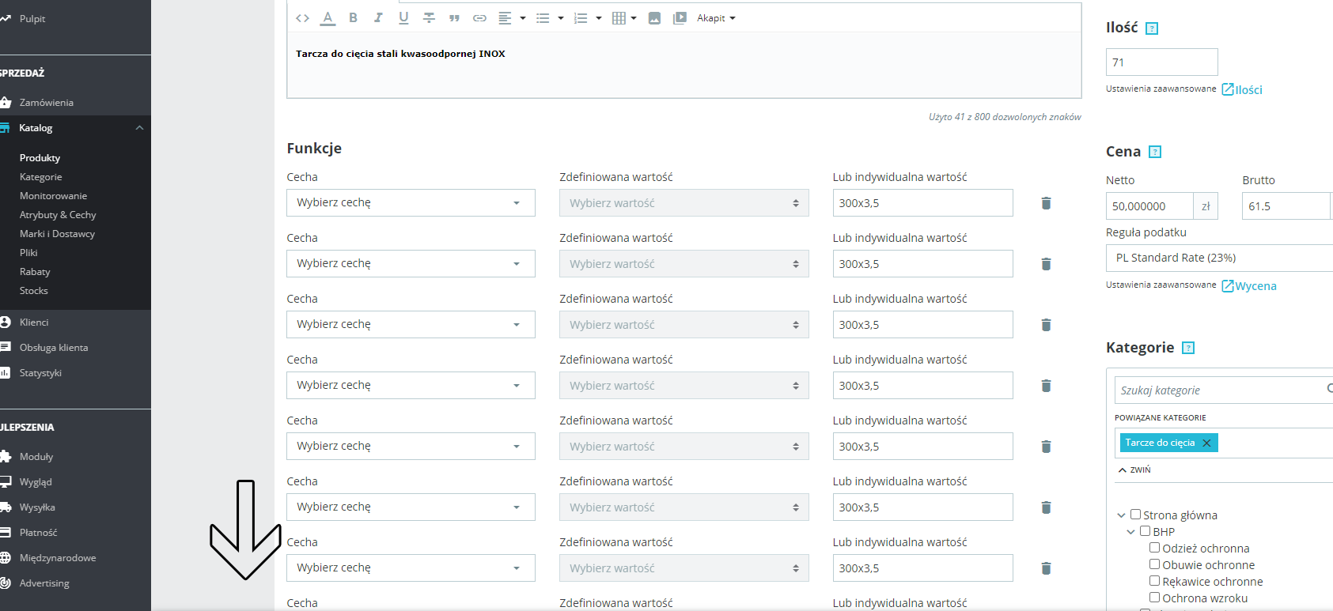Apply strikethrough formatting
Viewport: 1333px width, 611px height.
pos(429,18)
